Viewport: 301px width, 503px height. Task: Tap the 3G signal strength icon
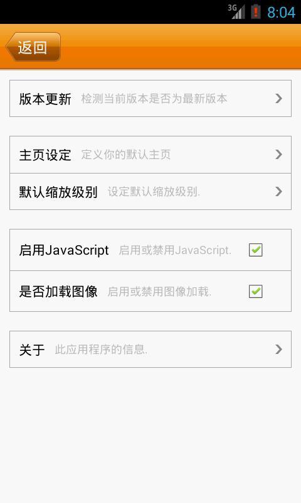click(236, 12)
